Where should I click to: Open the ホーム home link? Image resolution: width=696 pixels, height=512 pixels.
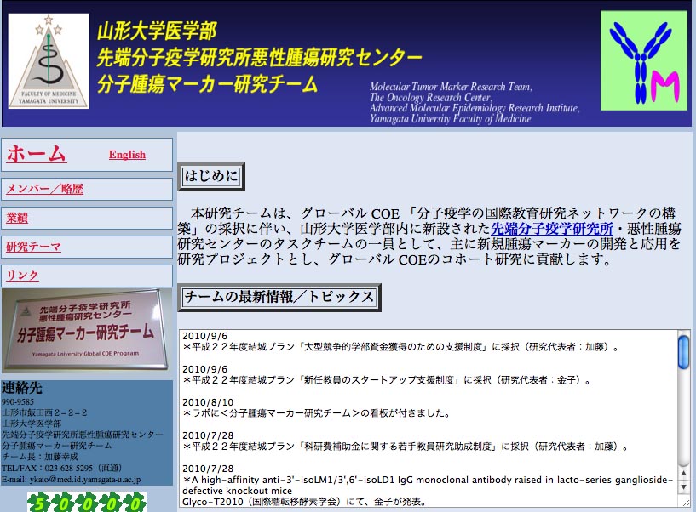(x=37, y=154)
